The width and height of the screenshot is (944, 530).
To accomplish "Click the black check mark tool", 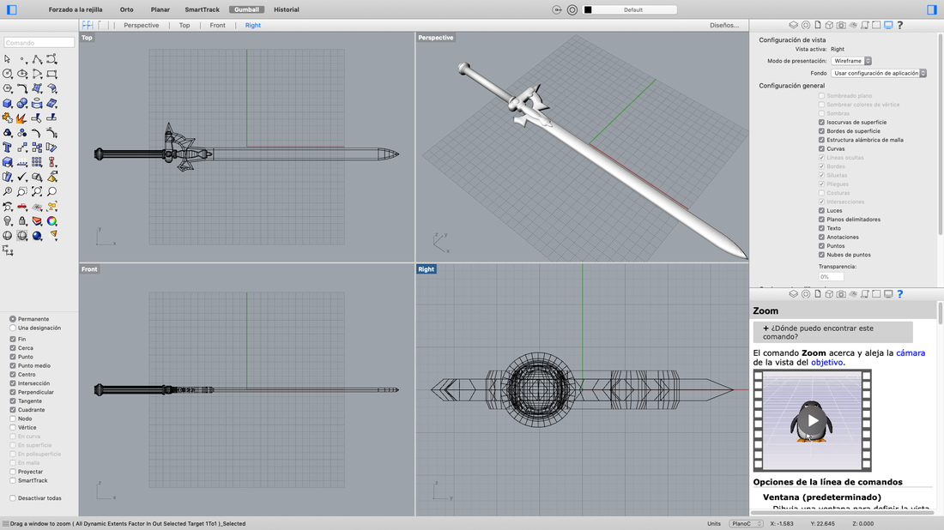I will (x=22, y=177).
